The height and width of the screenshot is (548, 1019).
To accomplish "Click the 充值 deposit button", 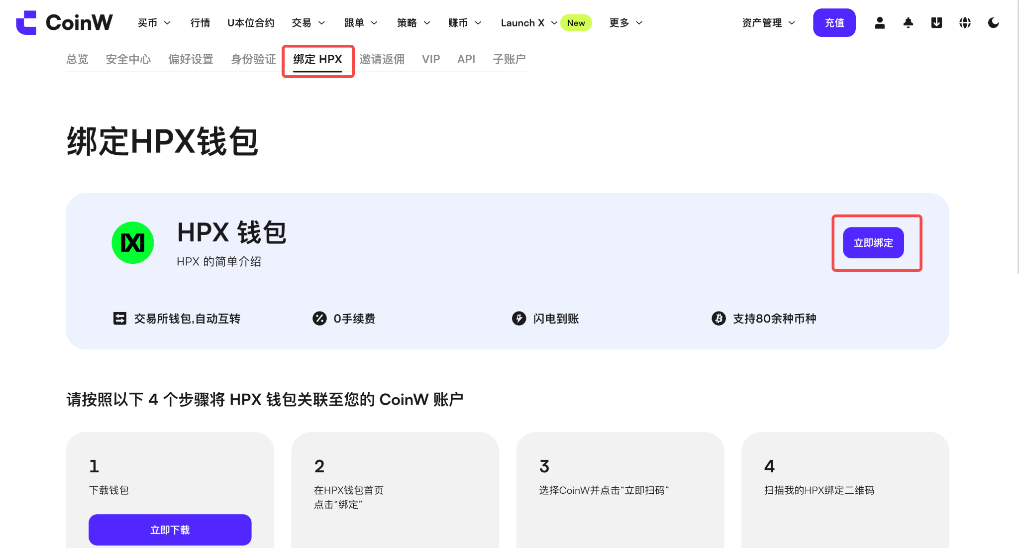I will [834, 23].
